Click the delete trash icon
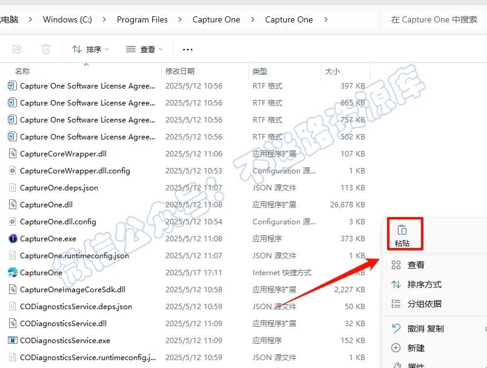The width and height of the screenshot is (487, 368). 46,49
